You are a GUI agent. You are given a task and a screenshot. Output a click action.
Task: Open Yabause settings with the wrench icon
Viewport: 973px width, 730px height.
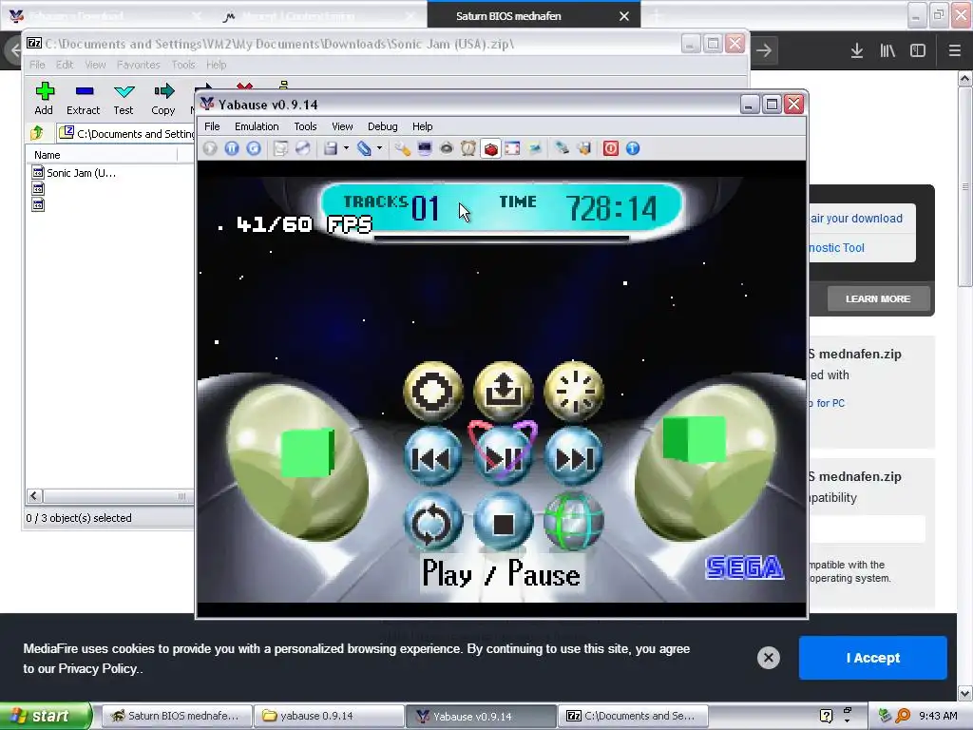point(403,148)
